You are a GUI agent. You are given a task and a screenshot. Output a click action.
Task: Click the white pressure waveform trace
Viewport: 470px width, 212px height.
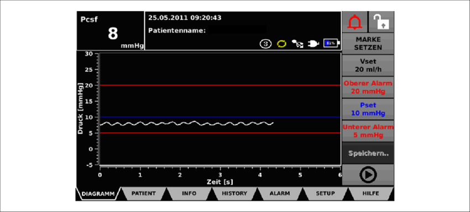point(186,123)
